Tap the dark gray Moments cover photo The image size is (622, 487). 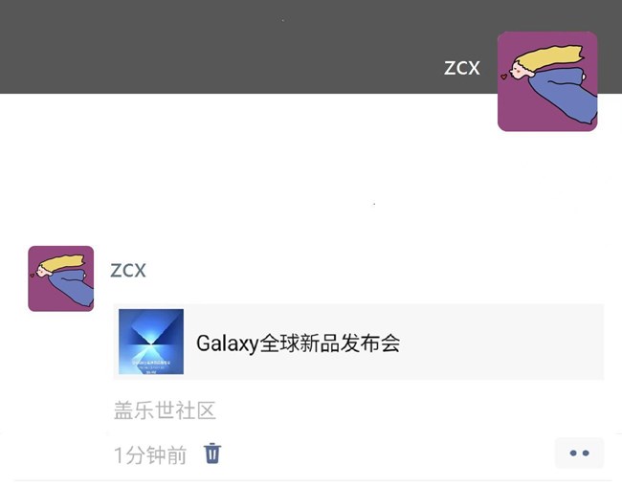pos(238,47)
